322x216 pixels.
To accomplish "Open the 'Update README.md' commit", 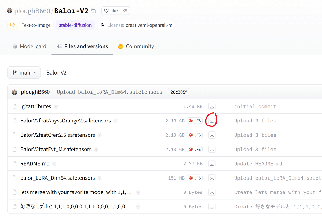I will point(258,164).
